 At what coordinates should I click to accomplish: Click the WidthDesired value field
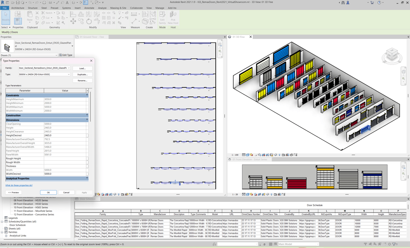[65, 174]
